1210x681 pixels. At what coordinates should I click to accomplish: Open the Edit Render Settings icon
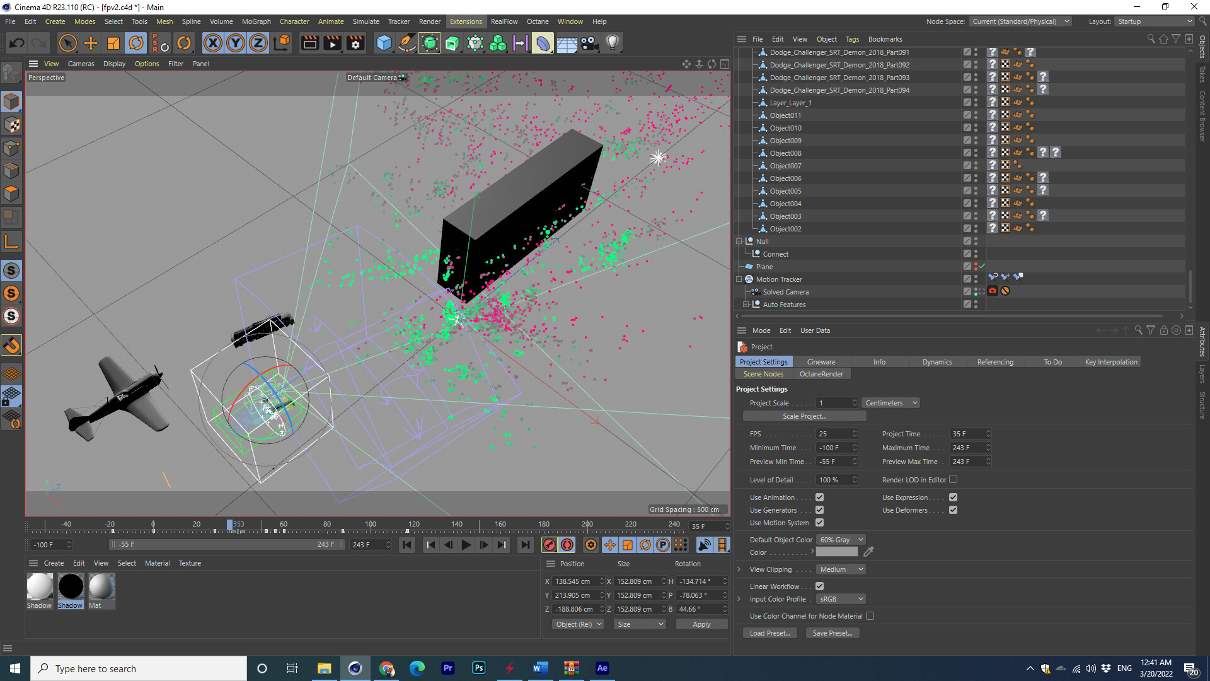pos(355,43)
